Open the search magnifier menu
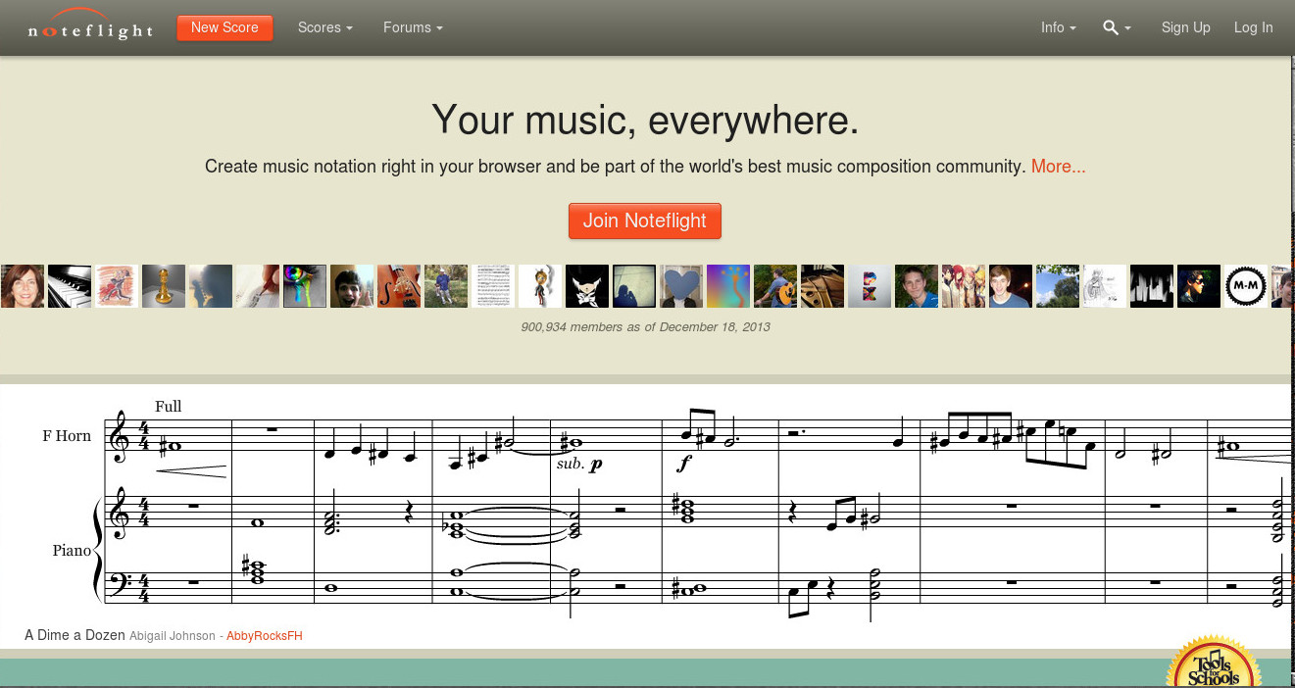 pos(1117,27)
